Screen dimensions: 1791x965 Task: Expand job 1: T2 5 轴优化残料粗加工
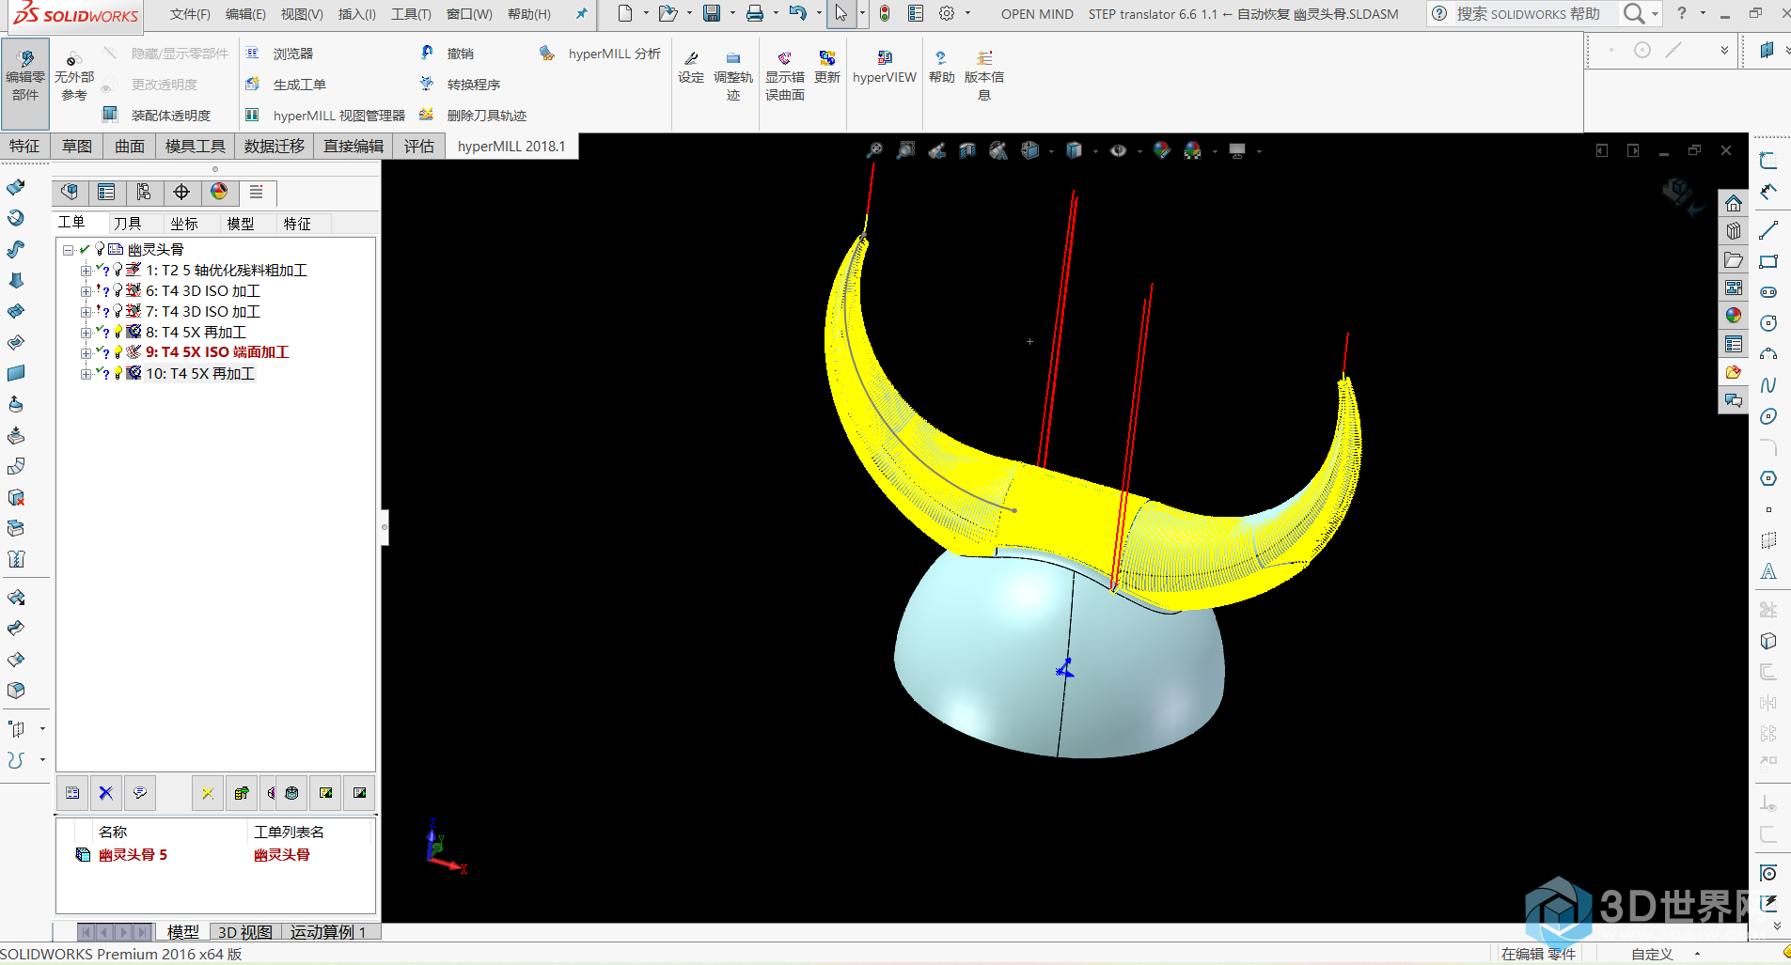tap(86, 271)
